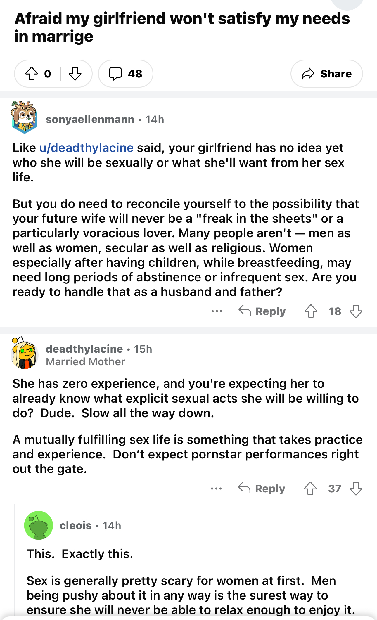Screen dimensions: 377x620
Task: Share the post
Action: pos(326,74)
